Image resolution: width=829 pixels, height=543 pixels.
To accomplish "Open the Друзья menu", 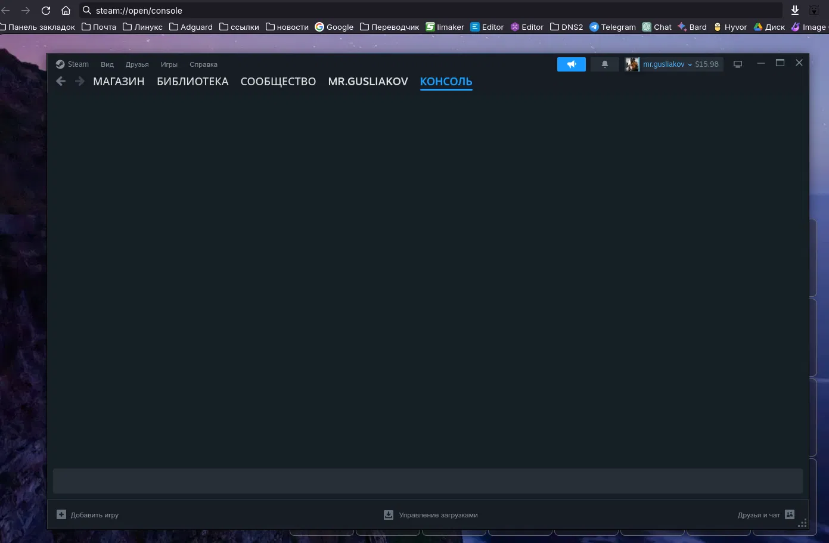I will pyautogui.click(x=137, y=64).
